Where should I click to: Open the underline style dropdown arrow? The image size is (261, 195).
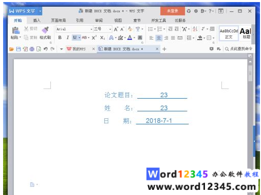[x=80, y=38]
